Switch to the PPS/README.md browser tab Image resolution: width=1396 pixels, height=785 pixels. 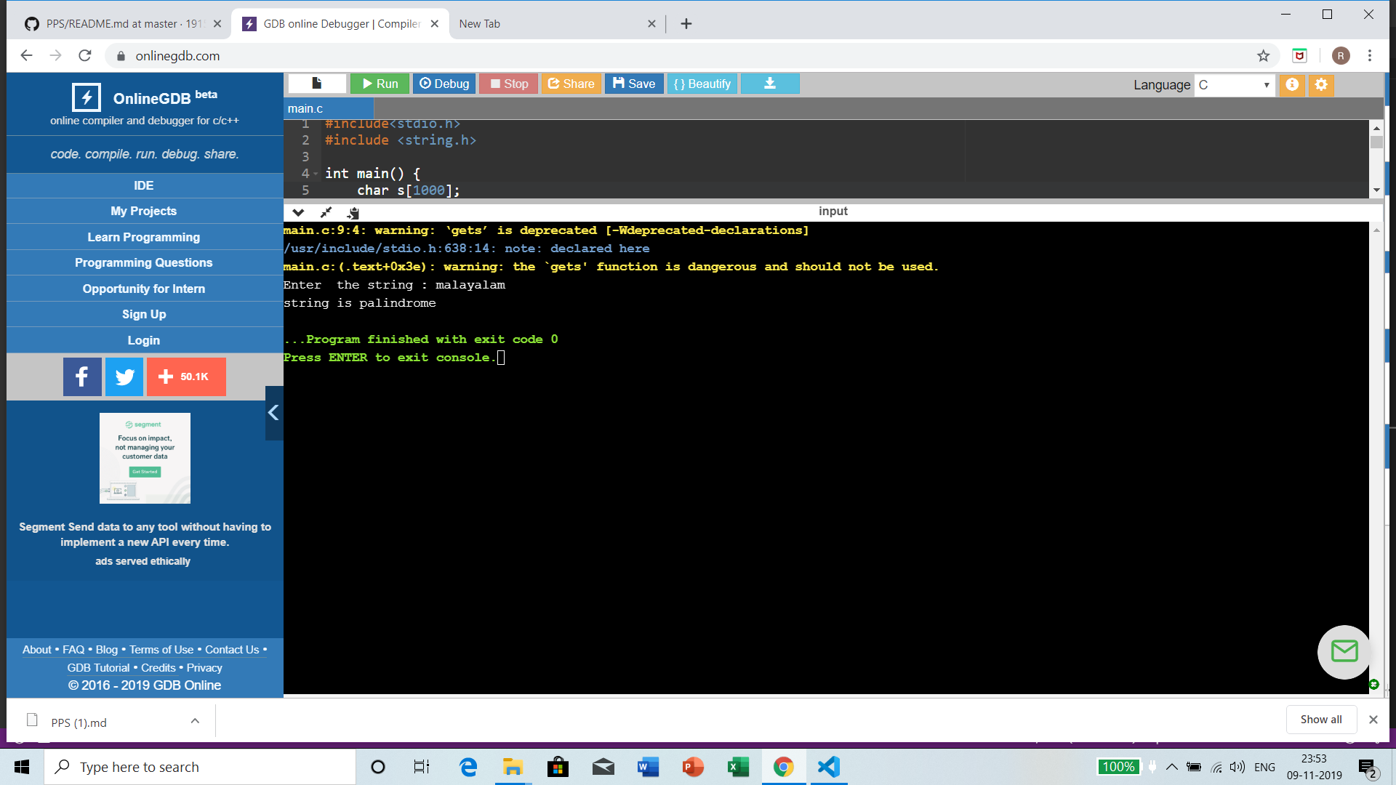(116, 23)
